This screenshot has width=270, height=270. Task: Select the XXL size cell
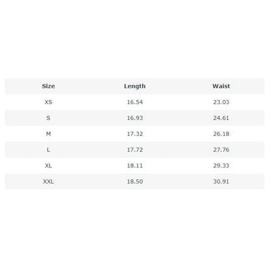coord(48,182)
